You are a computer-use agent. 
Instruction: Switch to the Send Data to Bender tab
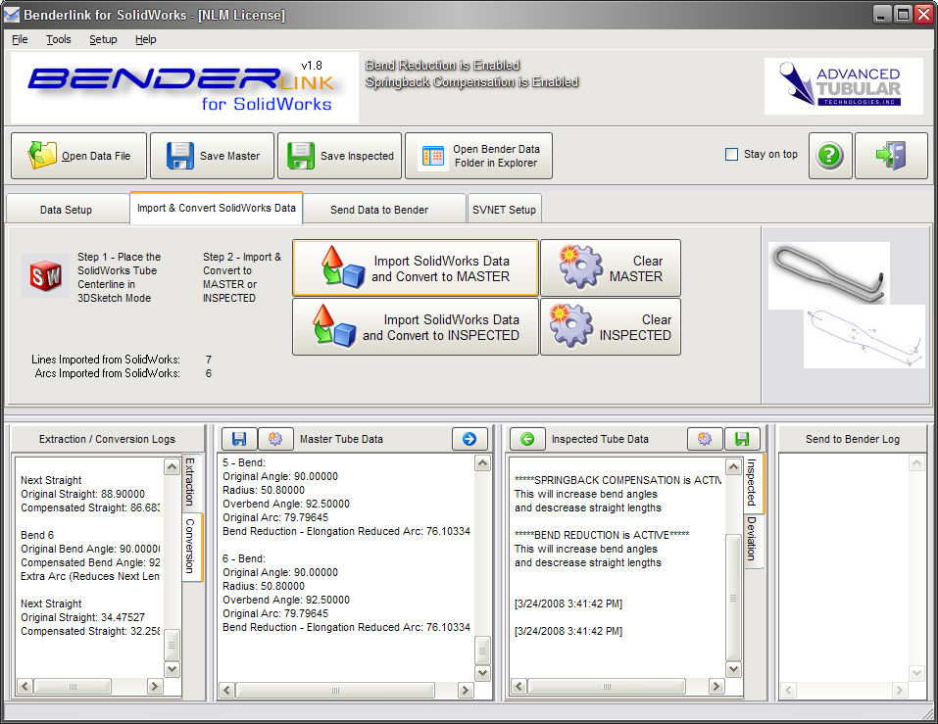(x=379, y=210)
